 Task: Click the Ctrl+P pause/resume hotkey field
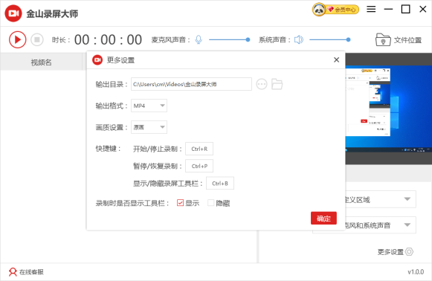[x=199, y=166]
